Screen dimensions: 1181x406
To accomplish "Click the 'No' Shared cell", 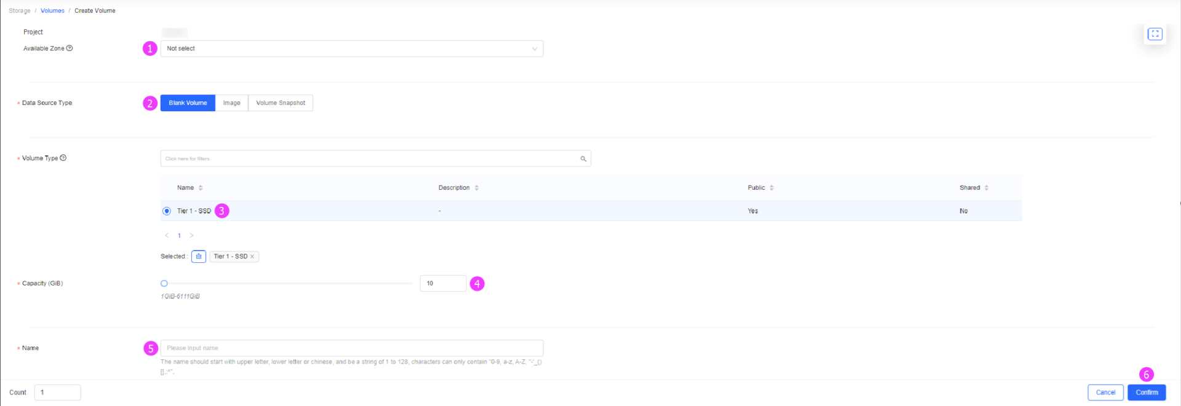I will click(x=963, y=211).
